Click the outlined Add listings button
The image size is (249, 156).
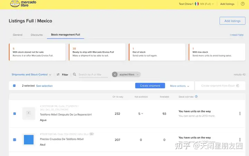232,21
